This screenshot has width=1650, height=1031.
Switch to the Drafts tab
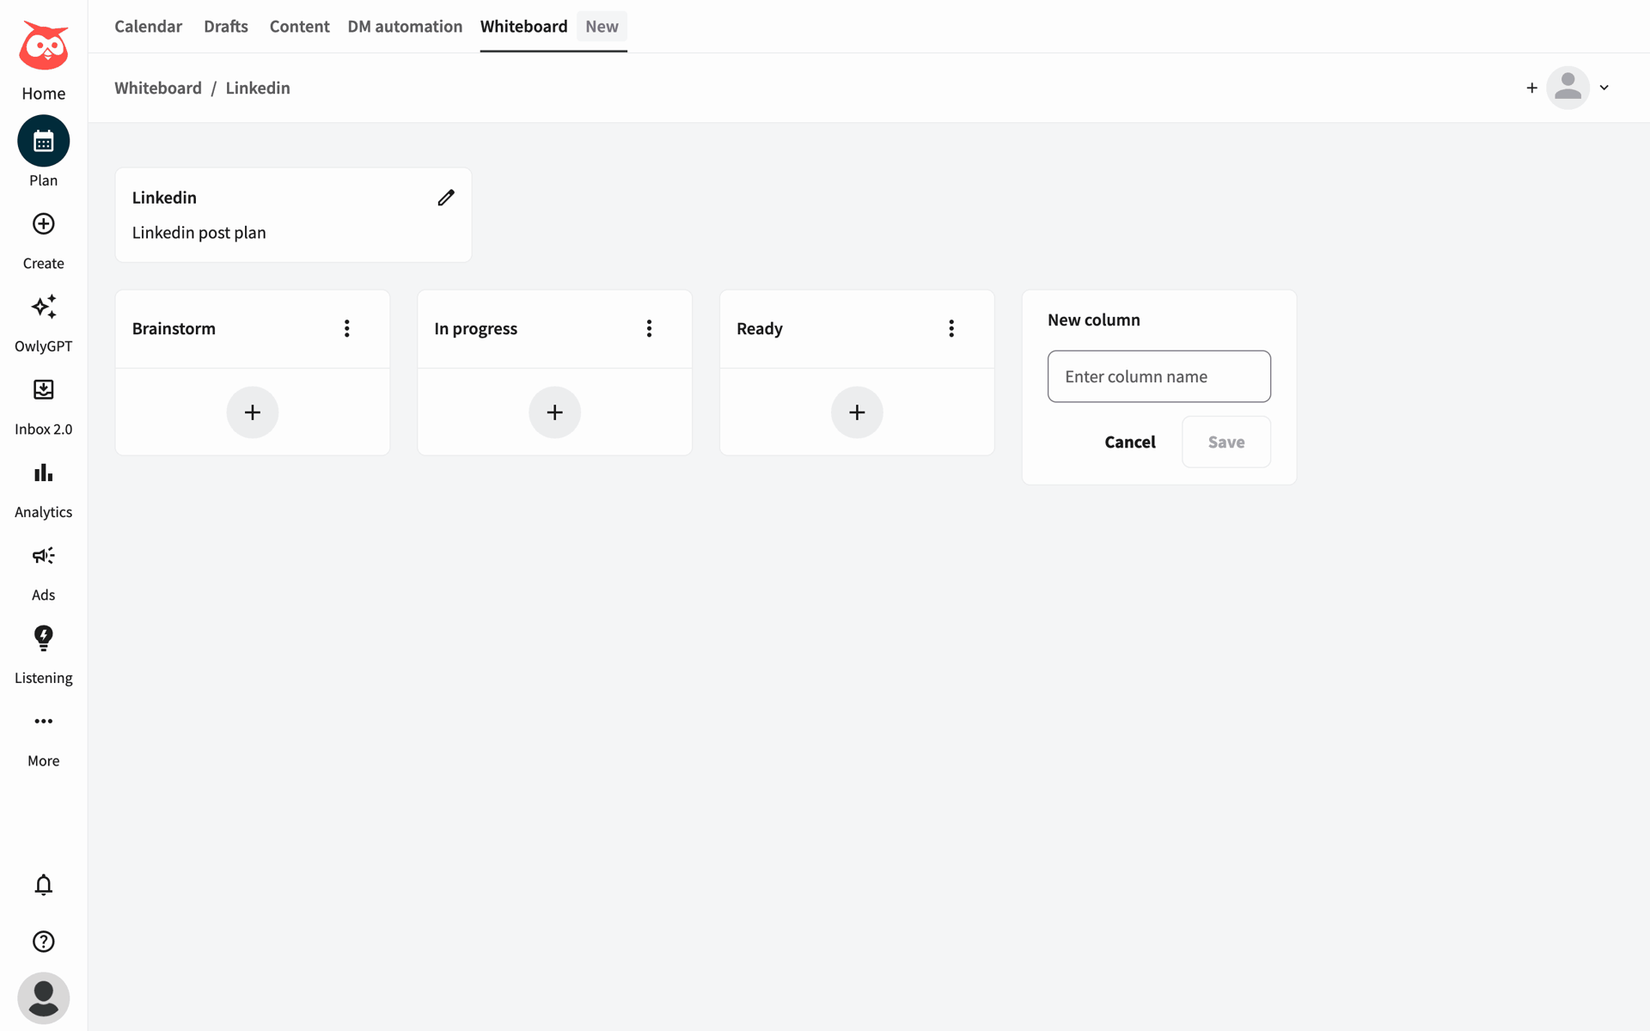coord(226,27)
